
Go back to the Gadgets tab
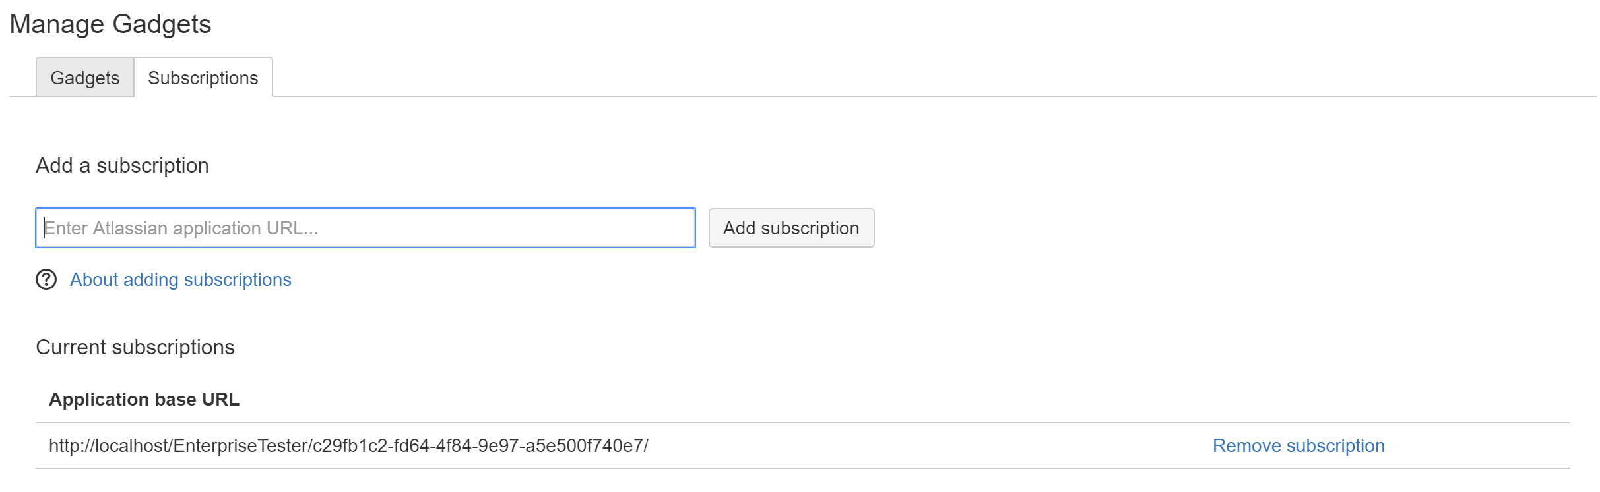(84, 78)
